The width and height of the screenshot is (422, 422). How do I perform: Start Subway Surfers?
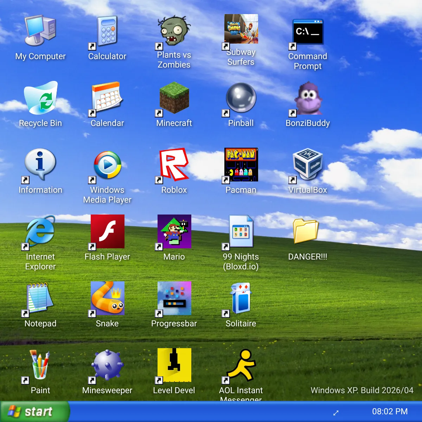(x=241, y=30)
